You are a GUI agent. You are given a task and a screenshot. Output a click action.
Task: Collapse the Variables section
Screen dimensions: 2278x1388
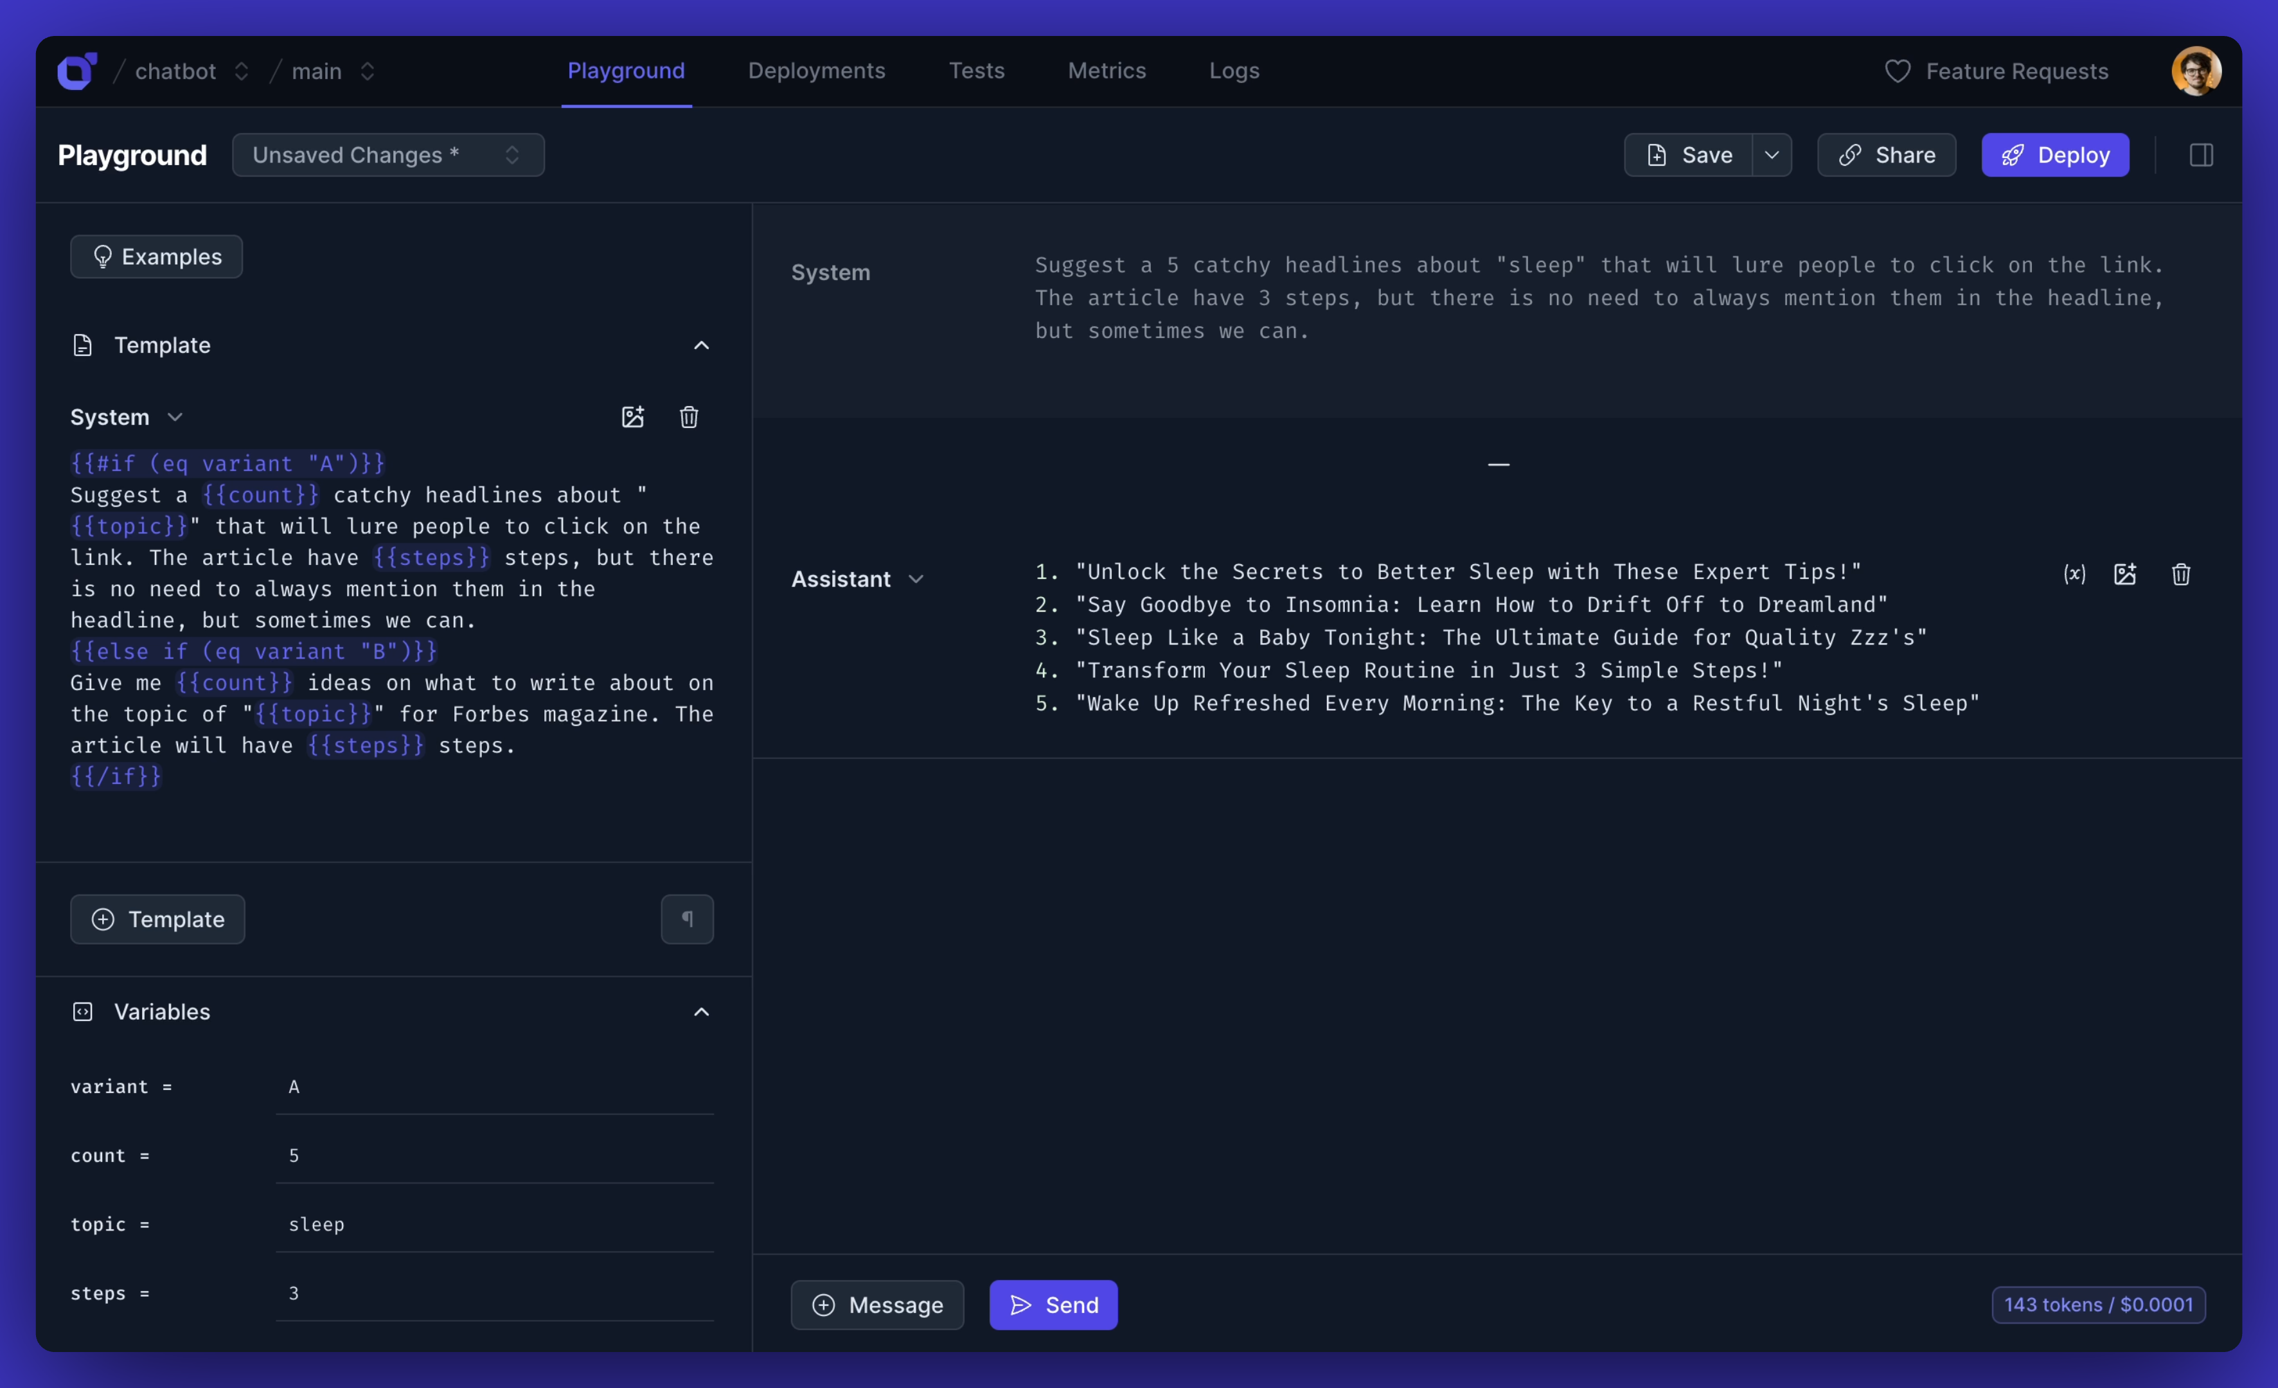coord(702,1011)
